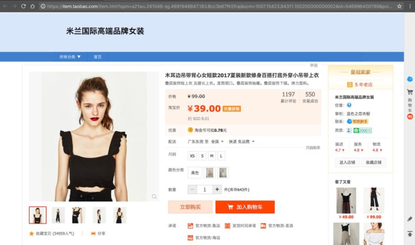Viewport: 415px width, 245px height.
Task: Open the shopping cart sidebar icon
Action: tap(410, 92)
